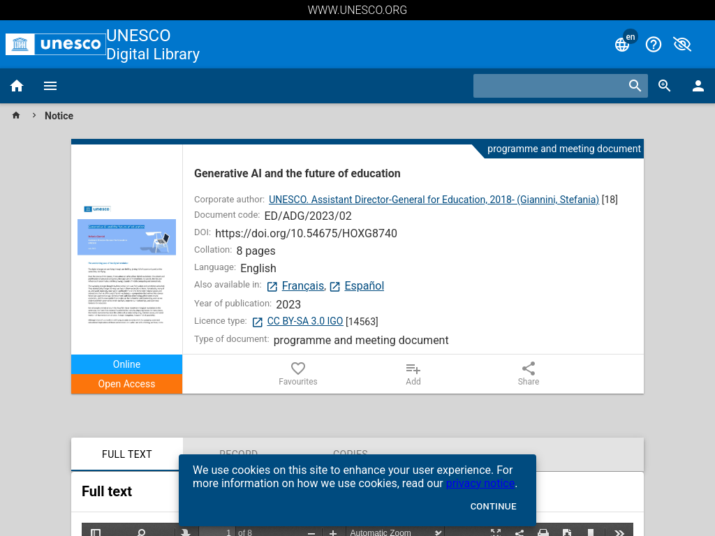Click the small home icon in breadcrumb

(16, 115)
